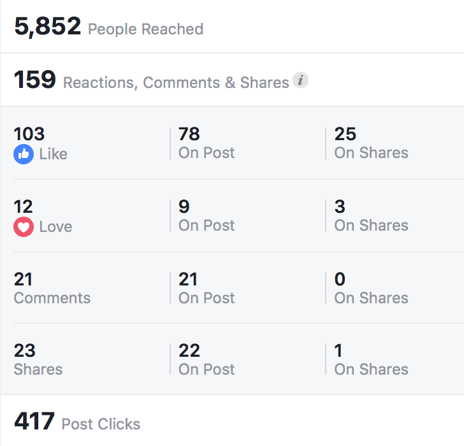Select 0 On Shares for comments
The height and width of the screenshot is (446, 464).
371,288
